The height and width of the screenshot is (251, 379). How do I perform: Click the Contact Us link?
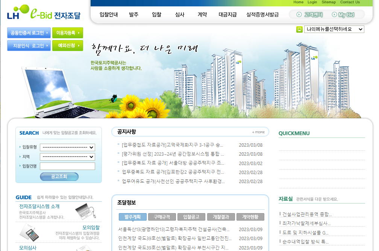click(350, 2)
